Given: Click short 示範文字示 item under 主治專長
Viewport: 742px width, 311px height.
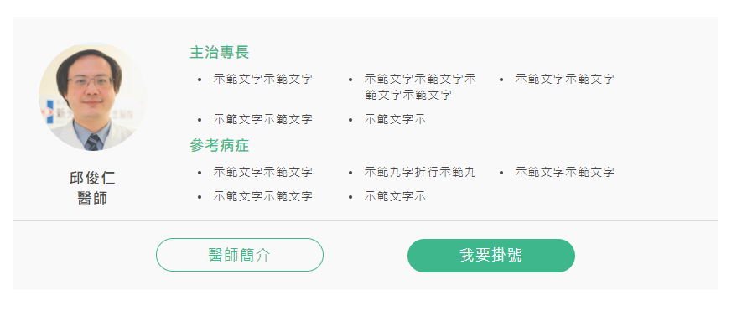Looking at the screenshot, I should pos(395,119).
